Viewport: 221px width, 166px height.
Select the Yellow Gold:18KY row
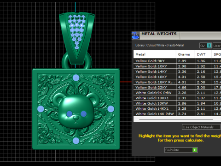click(177, 77)
